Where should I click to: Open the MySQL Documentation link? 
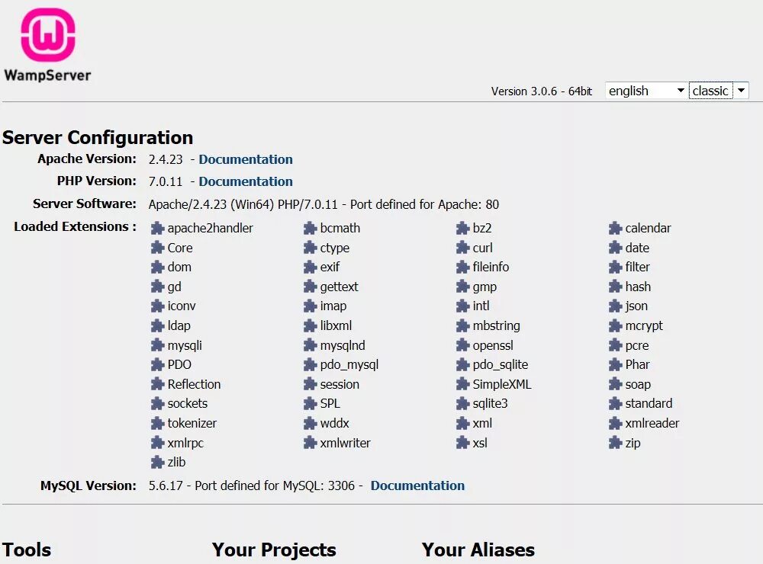tap(417, 485)
